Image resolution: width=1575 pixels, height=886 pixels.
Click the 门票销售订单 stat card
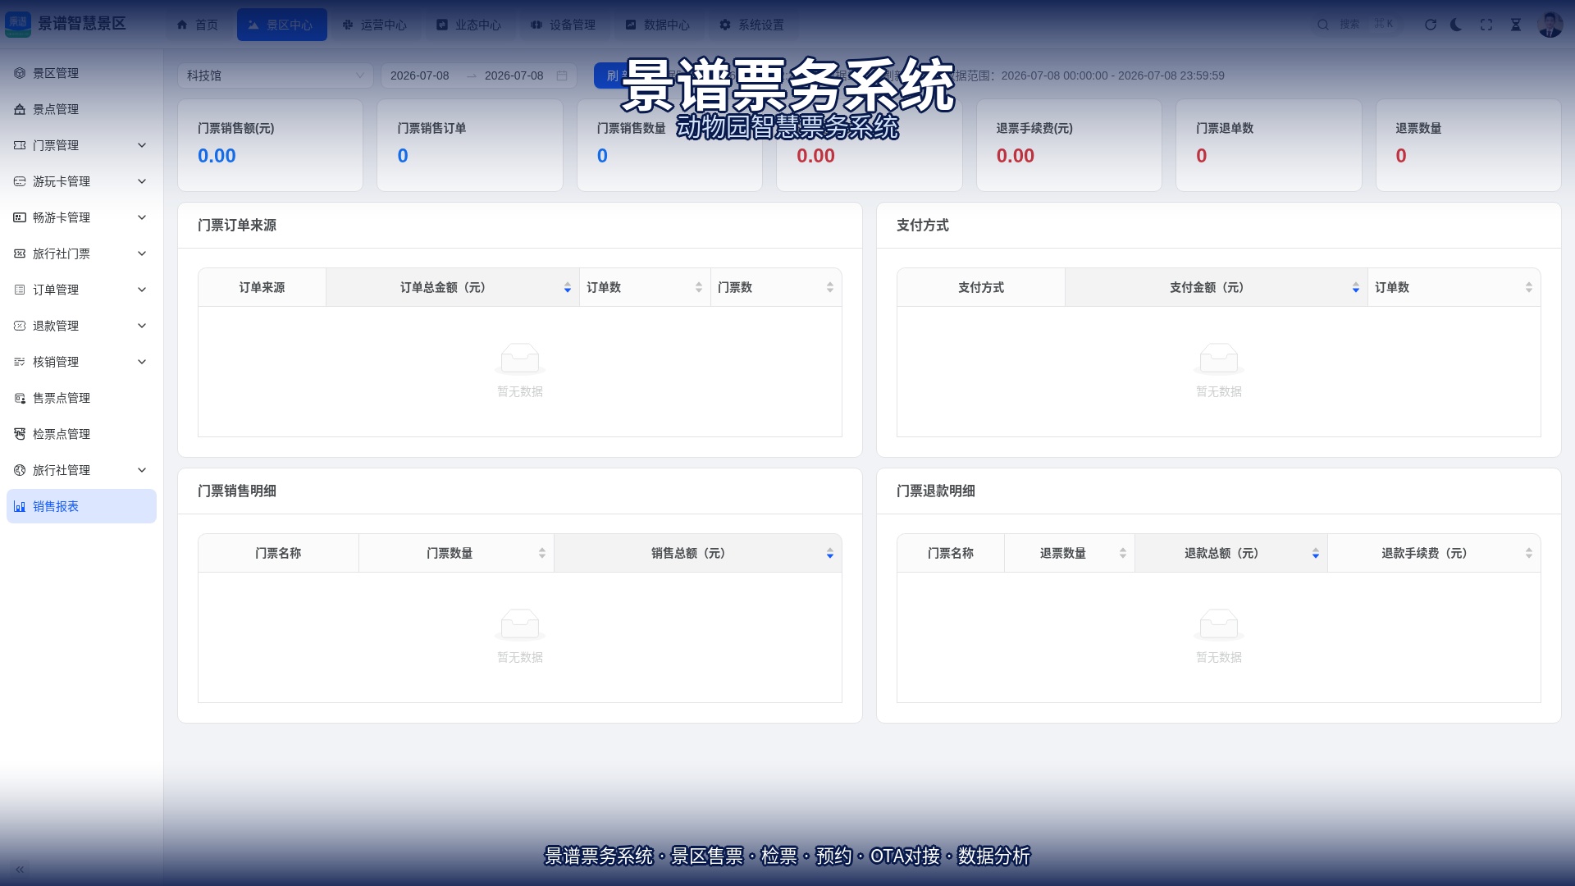(x=470, y=145)
